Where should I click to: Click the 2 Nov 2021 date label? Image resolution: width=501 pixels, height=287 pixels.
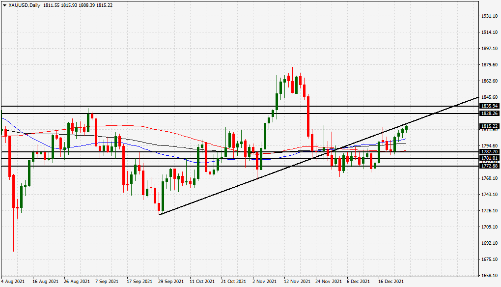click(264, 282)
